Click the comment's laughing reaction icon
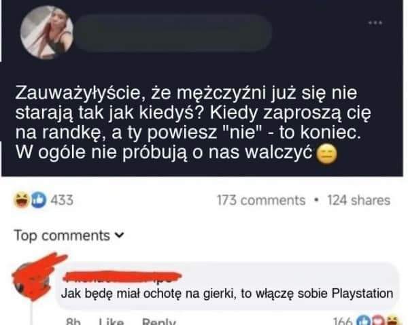The height and width of the screenshot is (325, 408). point(392,320)
